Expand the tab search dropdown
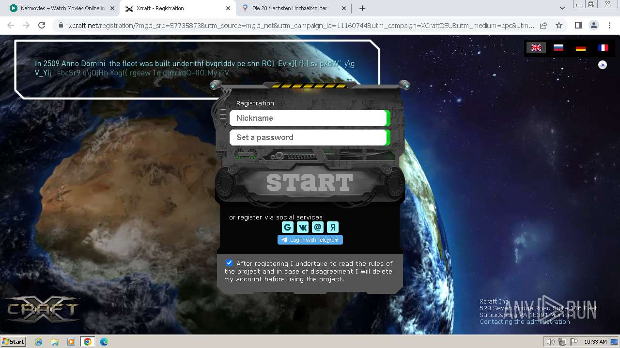The width and height of the screenshot is (620, 348). [x=562, y=8]
